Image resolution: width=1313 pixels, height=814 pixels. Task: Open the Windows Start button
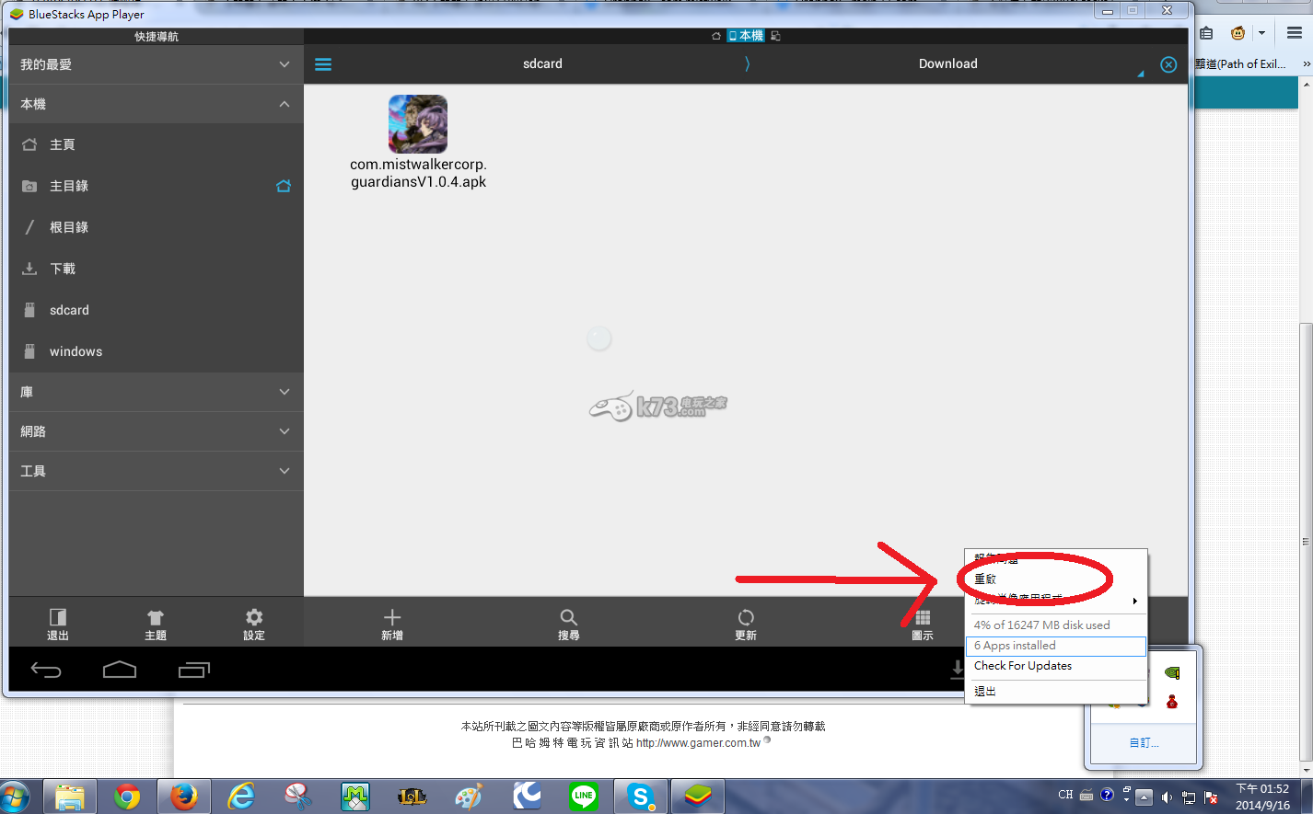click(16, 797)
